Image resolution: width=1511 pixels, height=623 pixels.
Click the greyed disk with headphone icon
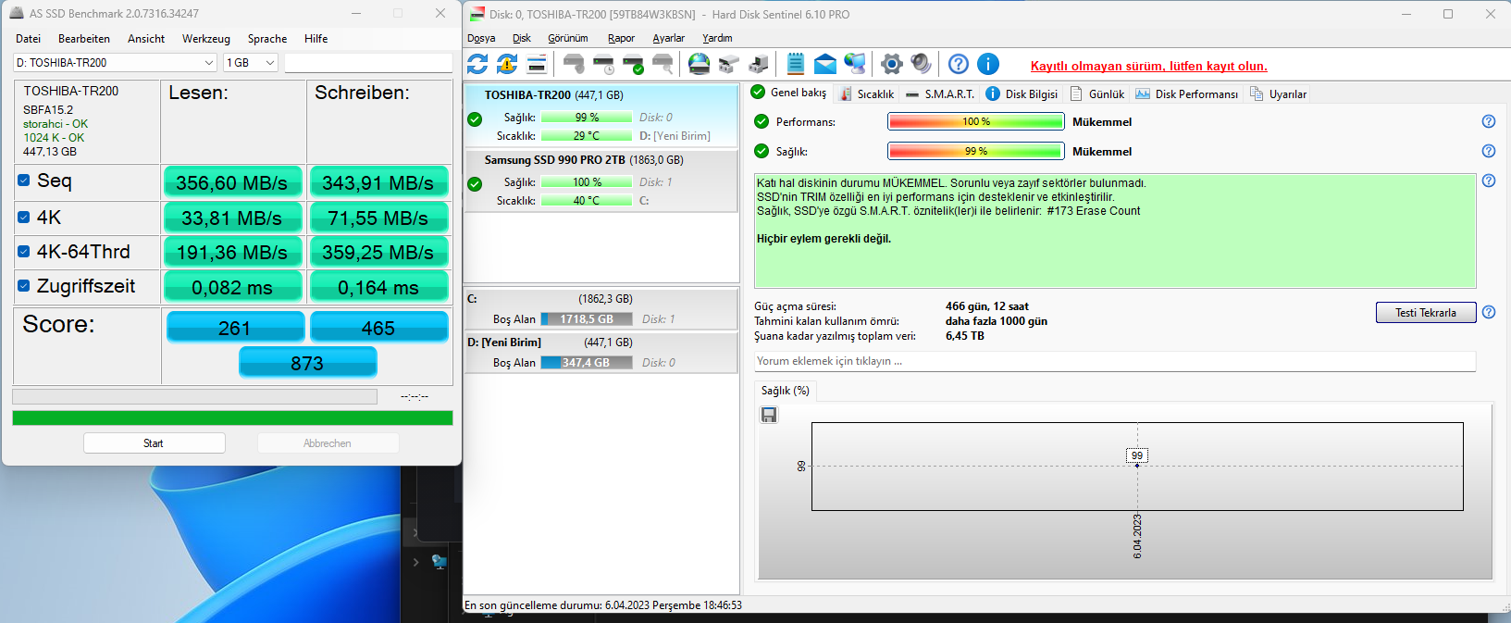574,64
